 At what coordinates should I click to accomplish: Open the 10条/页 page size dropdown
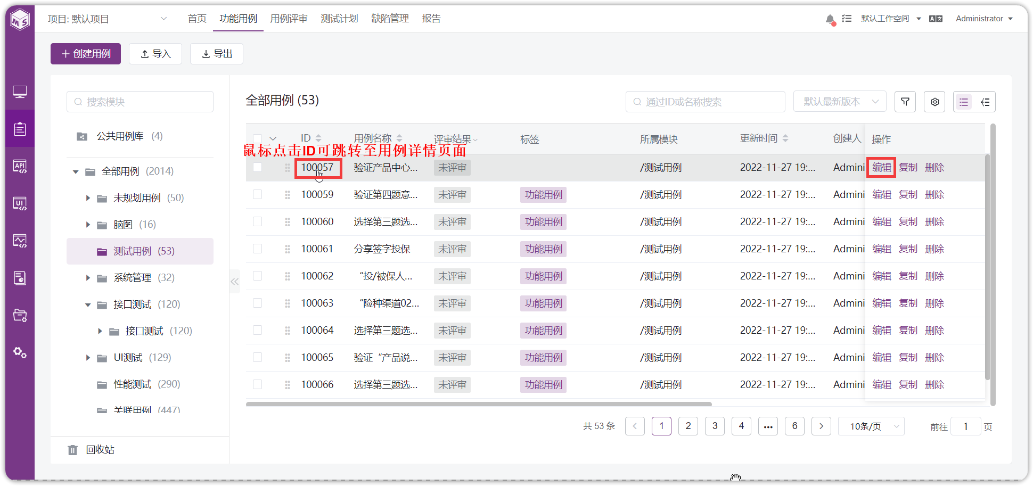(x=871, y=426)
